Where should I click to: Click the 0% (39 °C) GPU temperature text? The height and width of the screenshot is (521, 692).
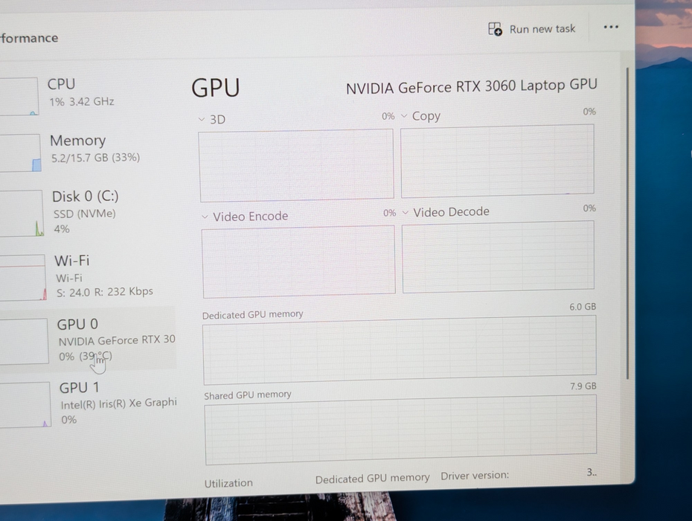[x=86, y=357]
